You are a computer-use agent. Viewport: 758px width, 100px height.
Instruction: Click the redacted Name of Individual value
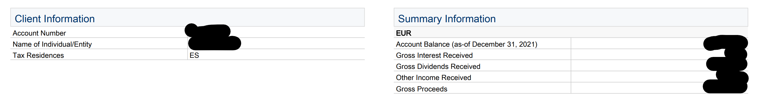pos(214,43)
